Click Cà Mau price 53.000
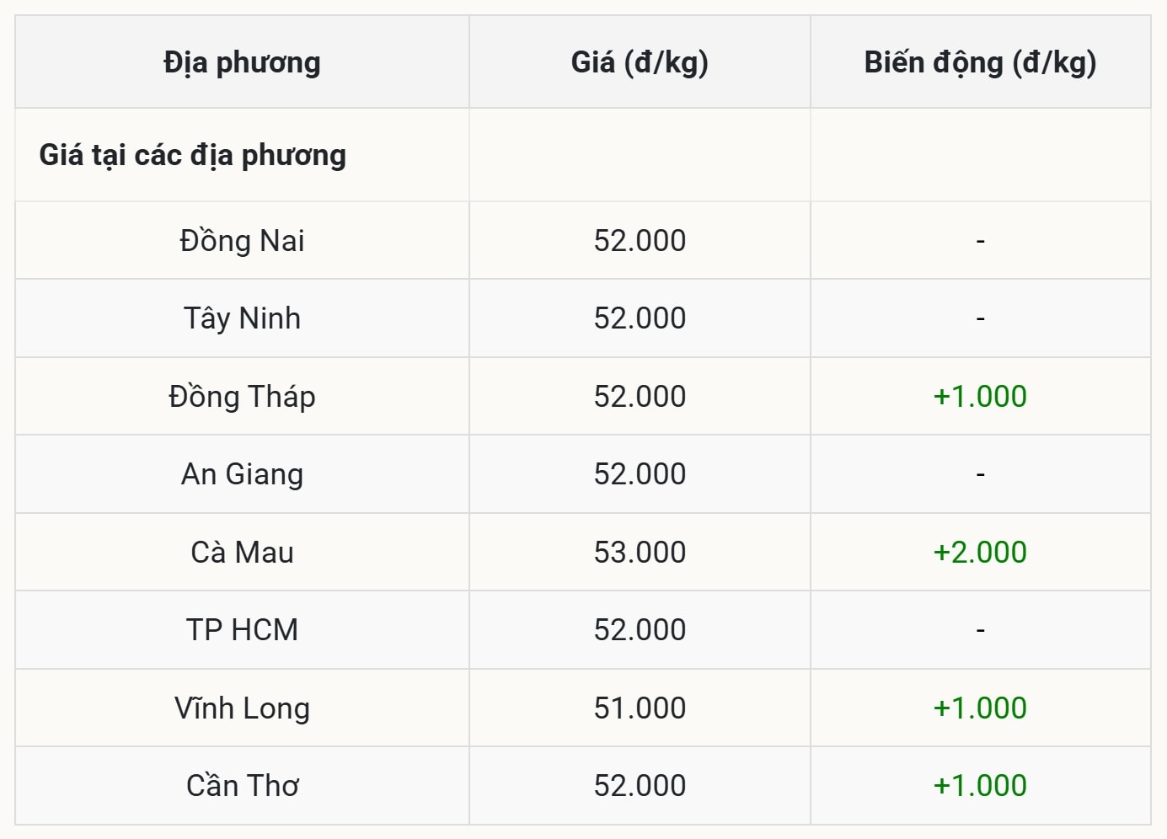Screen dimensions: 1167x839 point(640,553)
